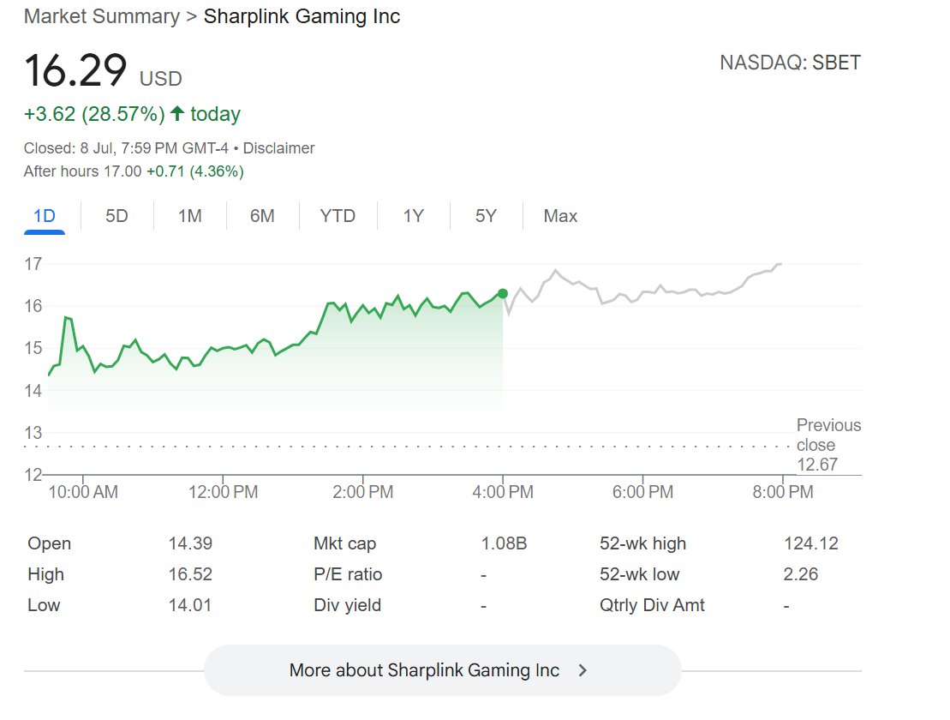Click the Market Summary breadcrumb link
The height and width of the screenshot is (720, 950).
click(102, 16)
